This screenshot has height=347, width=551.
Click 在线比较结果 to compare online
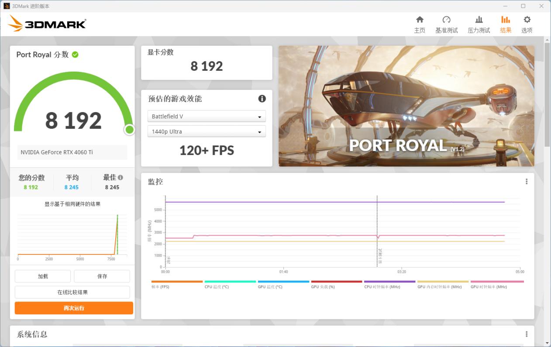[73, 292]
